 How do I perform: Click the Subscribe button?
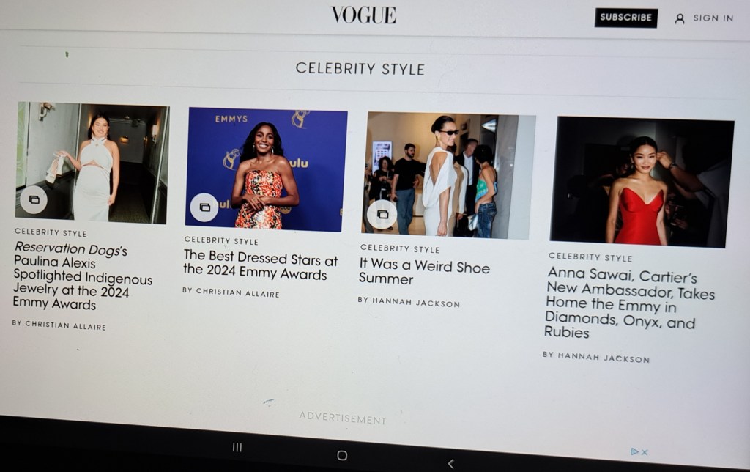[625, 18]
